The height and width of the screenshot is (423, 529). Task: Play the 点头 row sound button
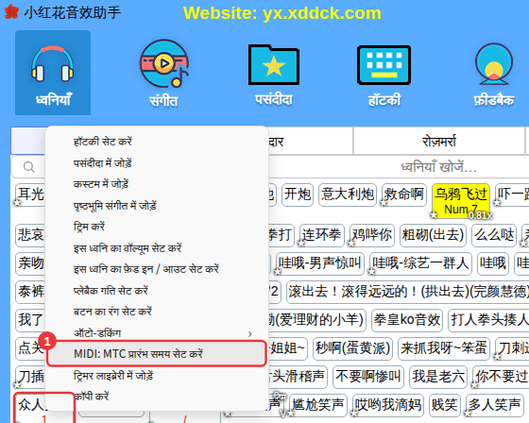[30, 348]
